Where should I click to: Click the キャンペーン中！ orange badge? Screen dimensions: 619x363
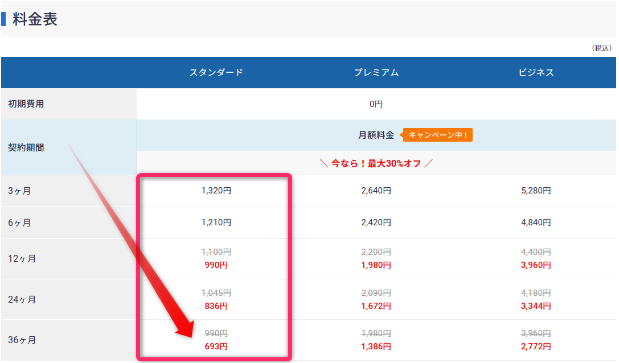[437, 135]
